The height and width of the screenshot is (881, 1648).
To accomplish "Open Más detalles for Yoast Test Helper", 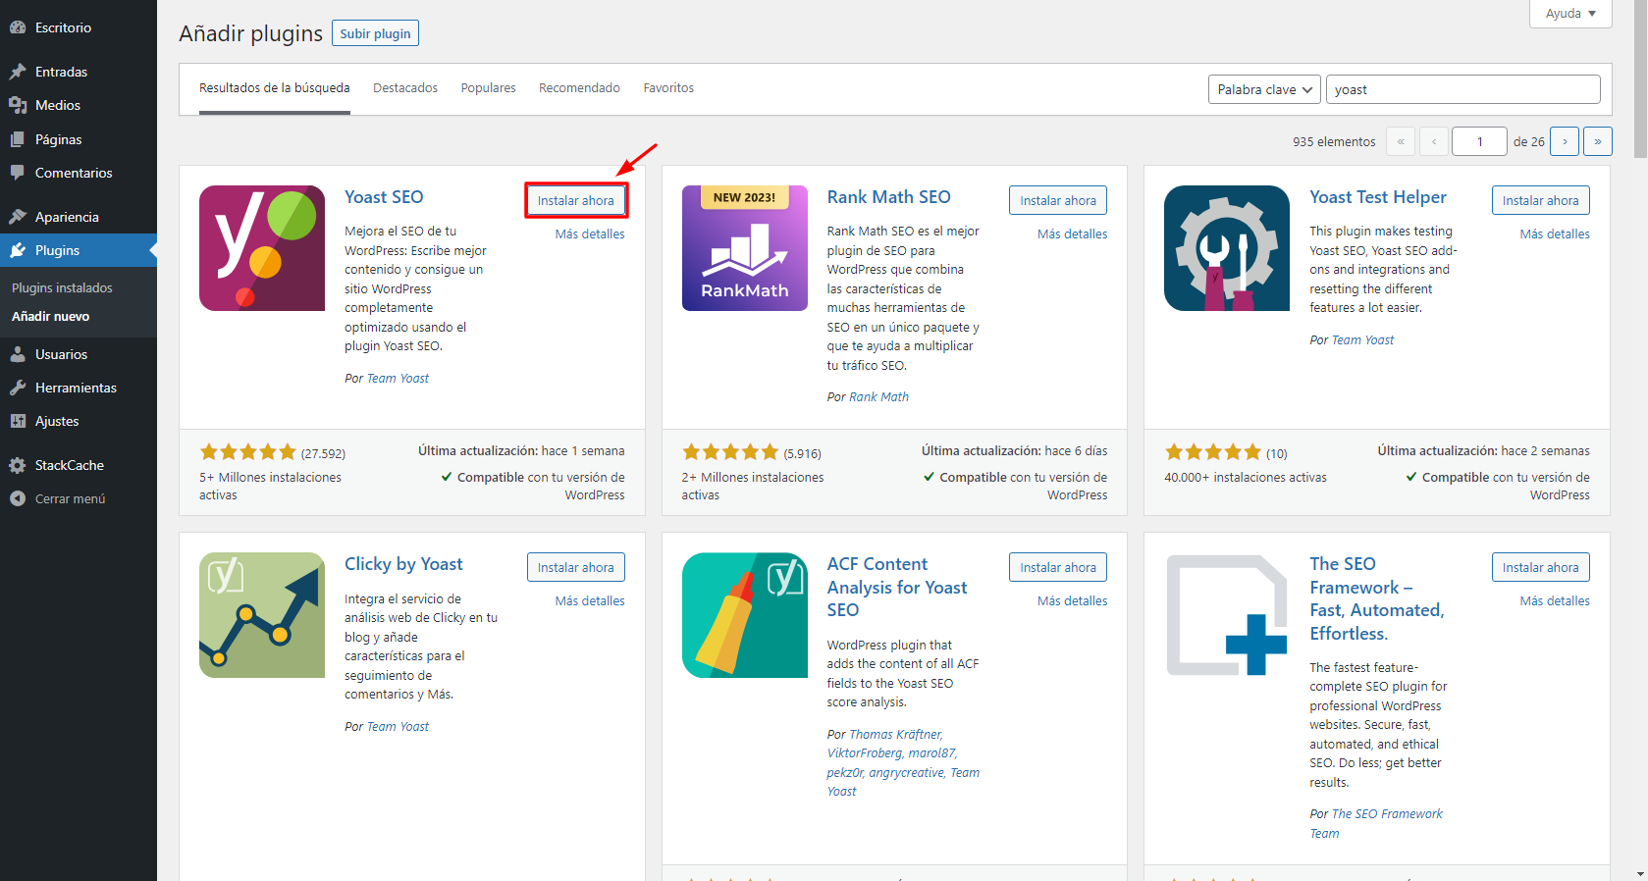I will click(x=1555, y=233).
